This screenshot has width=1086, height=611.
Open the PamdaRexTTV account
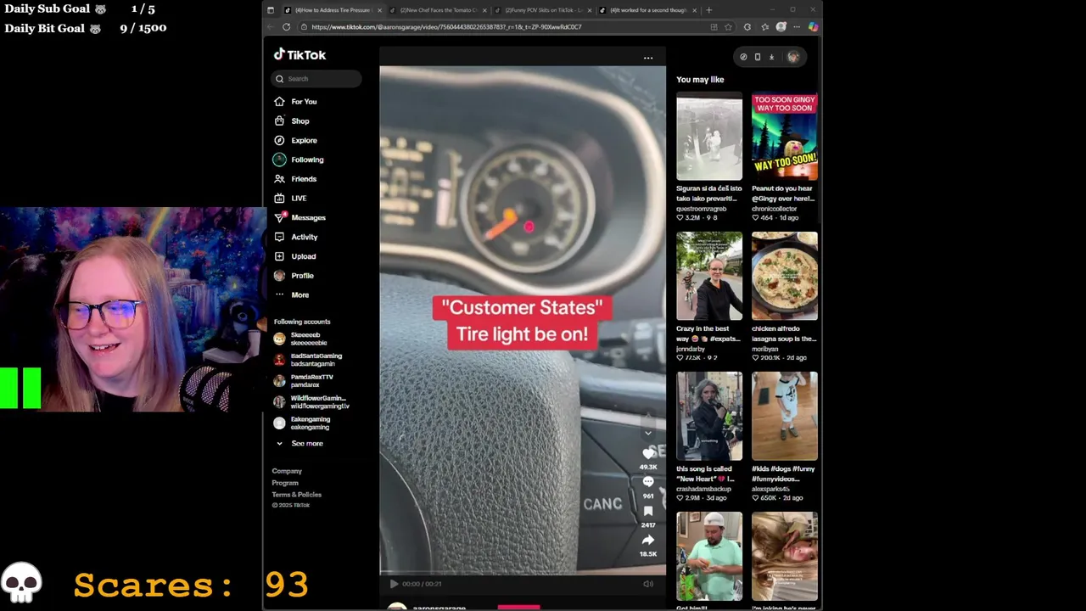(304, 380)
